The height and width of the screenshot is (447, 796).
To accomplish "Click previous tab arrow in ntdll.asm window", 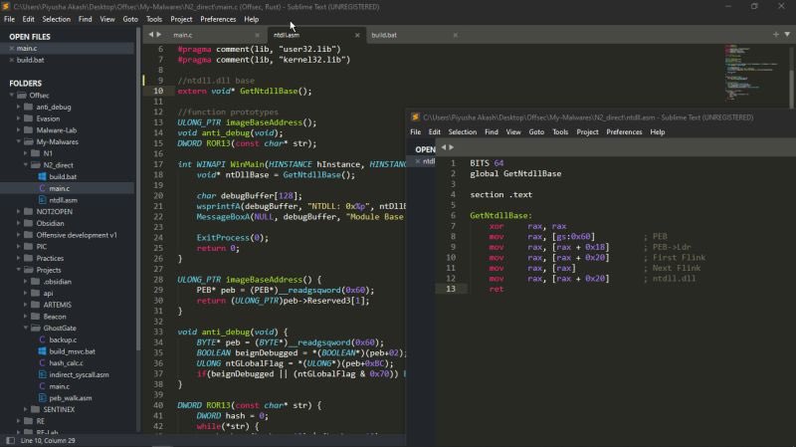I will [444, 147].
